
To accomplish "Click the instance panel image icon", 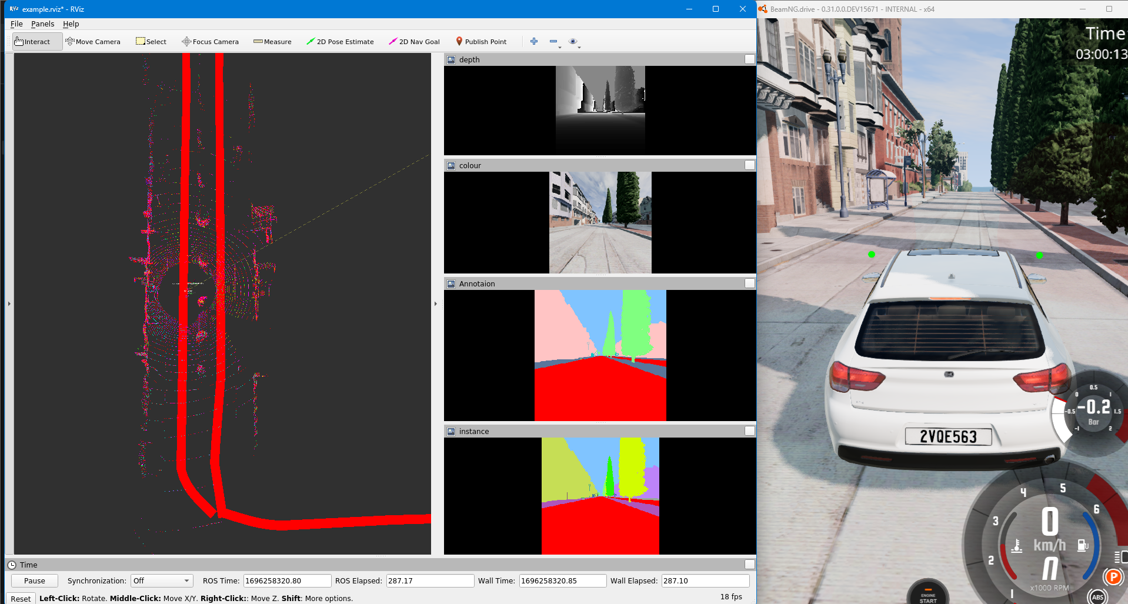I will click(x=451, y=432).
